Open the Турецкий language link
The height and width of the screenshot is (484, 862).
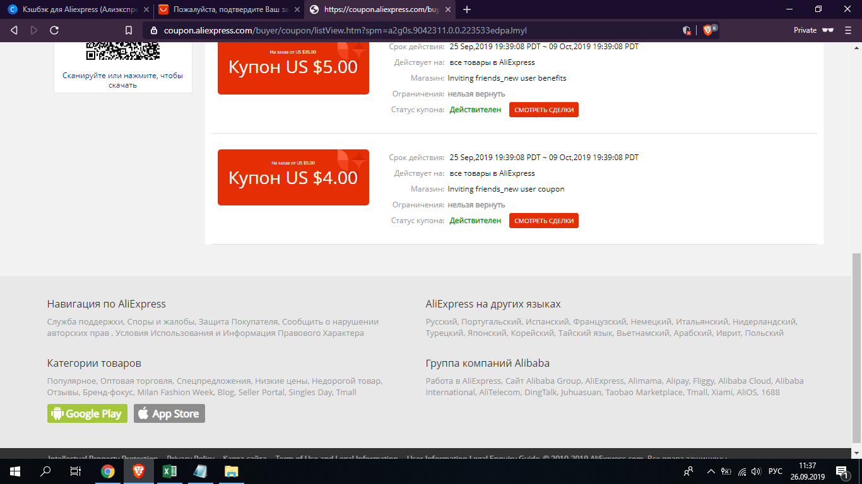[444, 333]
